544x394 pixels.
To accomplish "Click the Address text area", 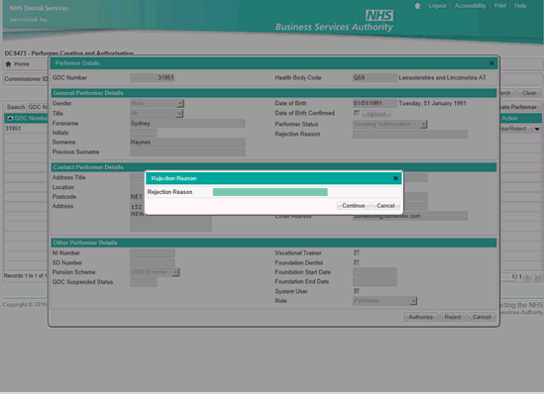I will click(170, 217).
